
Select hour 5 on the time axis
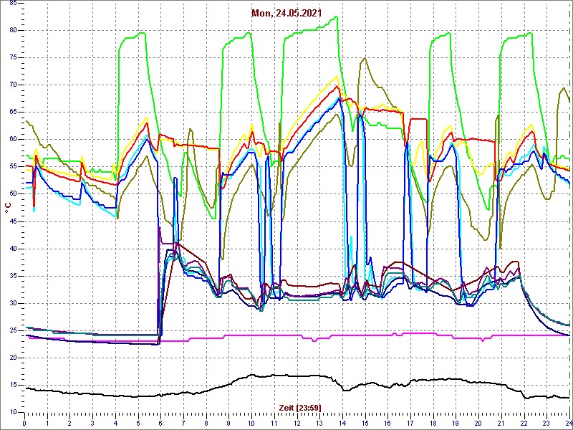(x=138, y=424)
